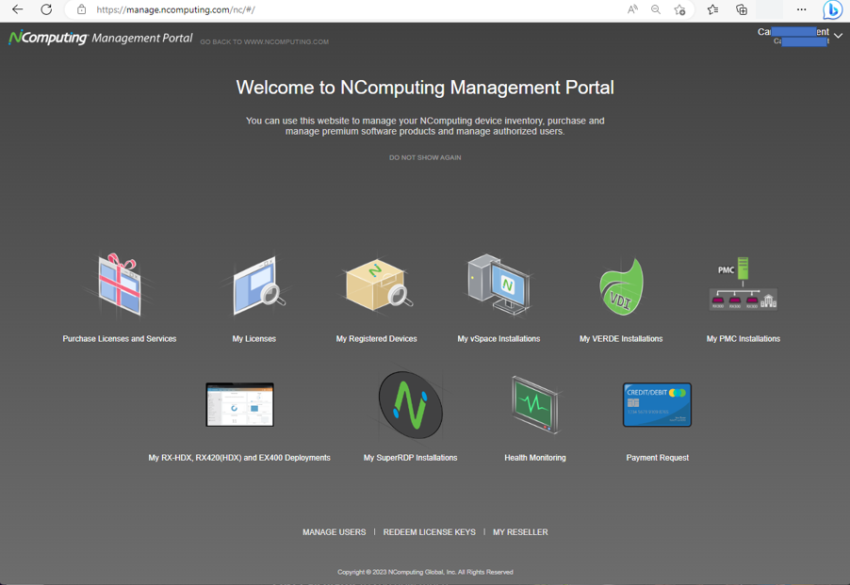Click the browser back arrow

pyautogui.click(x=17, y=9)
